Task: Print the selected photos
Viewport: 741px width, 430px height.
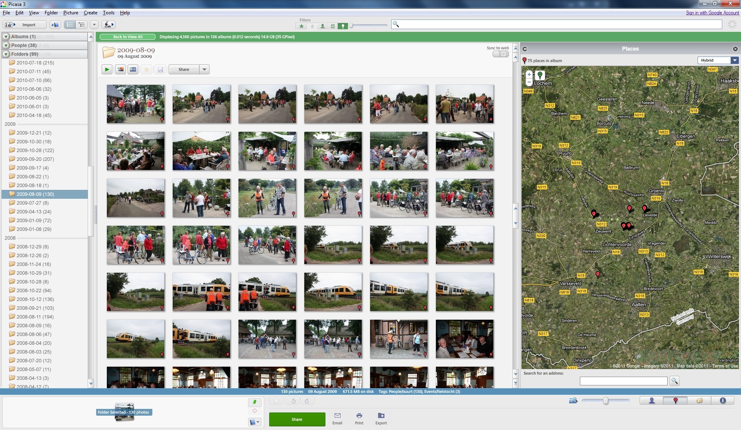Action: click(359, 418)
